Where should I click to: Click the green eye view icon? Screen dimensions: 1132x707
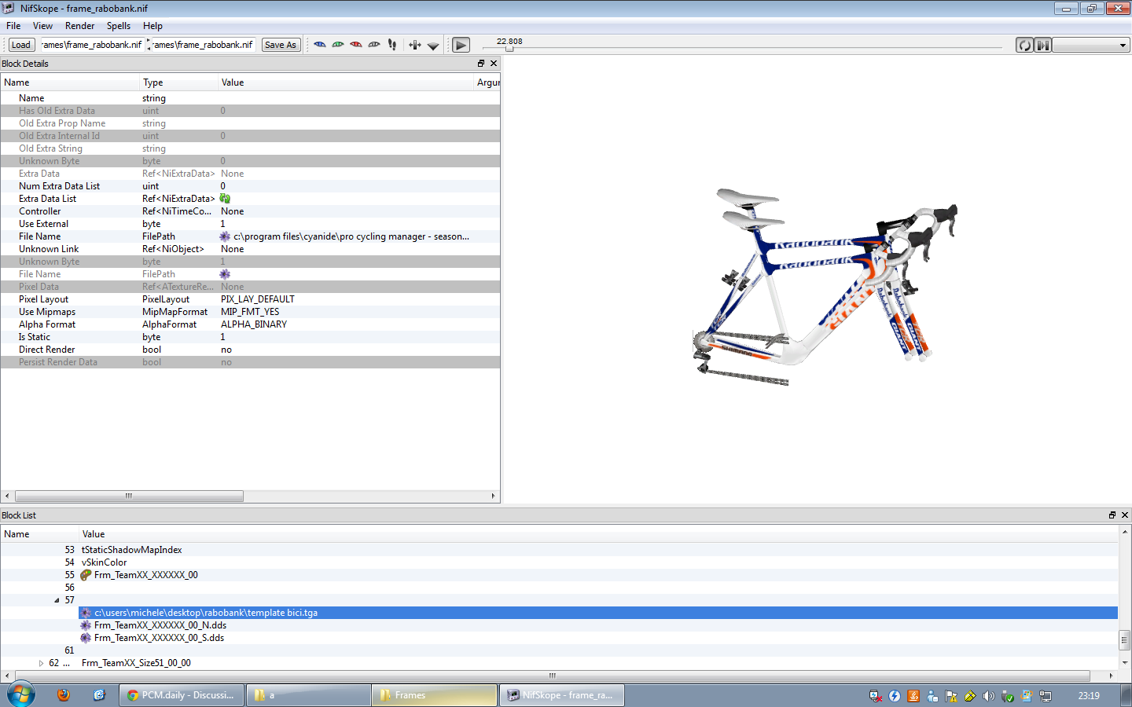[338, 45]
